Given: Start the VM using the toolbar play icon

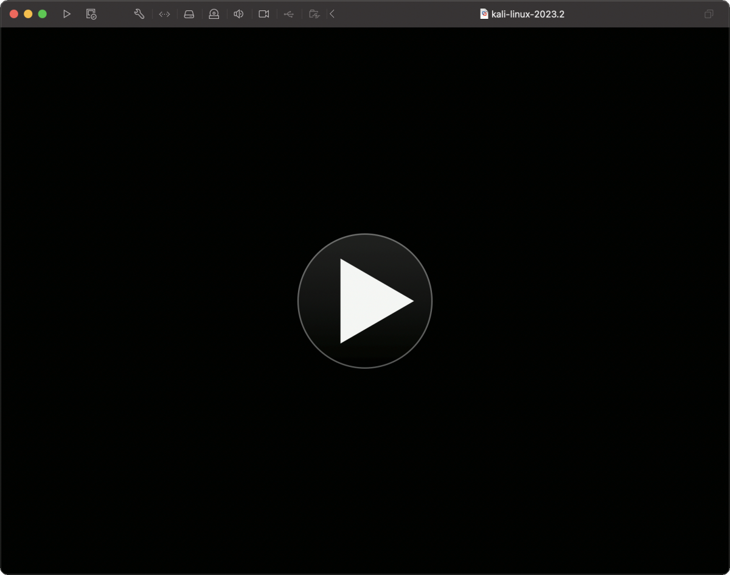Looking at the screenshot, I should 67,14.
